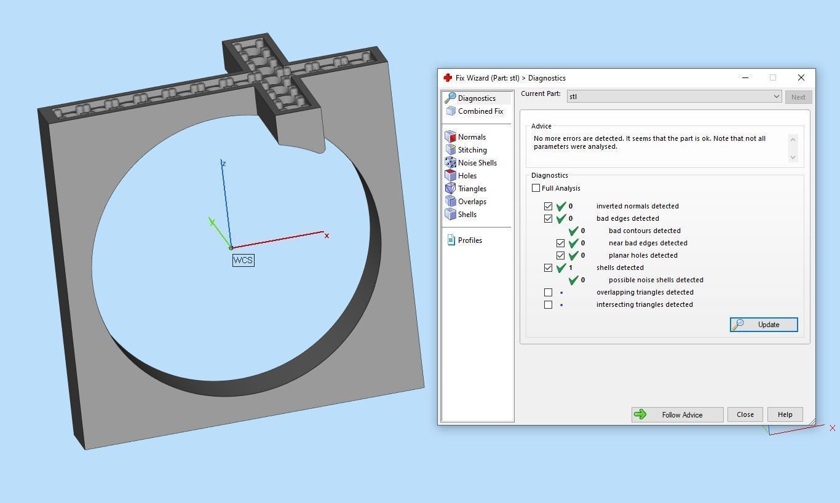Select the Normals repair icon
The image size is (840, 503).
[451, 137]
